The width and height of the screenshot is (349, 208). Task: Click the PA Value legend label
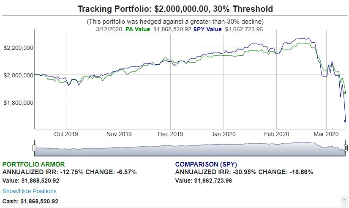tap(138, 29)
